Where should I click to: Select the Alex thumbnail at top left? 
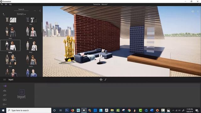(11, 20)
